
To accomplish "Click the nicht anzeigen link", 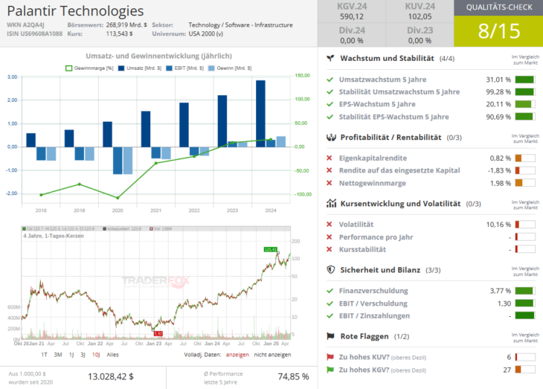I will (x=272, y=355).
